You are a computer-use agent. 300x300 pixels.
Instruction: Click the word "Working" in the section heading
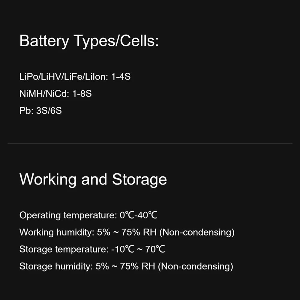pyautogui.click(x=48, y=179)
